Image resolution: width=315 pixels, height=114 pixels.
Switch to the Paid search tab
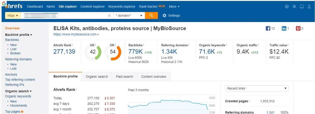124,77
